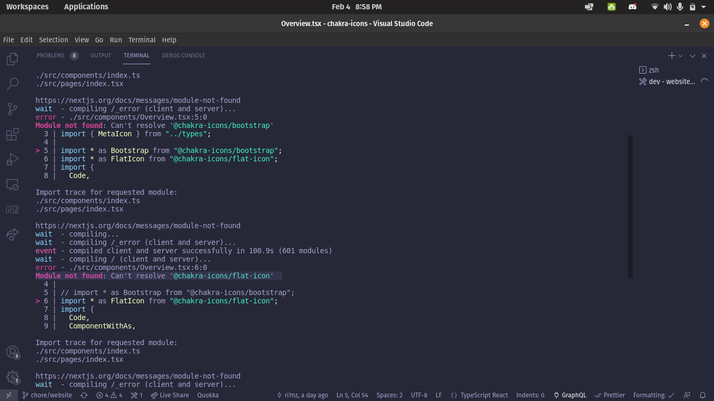This screenshot has height=401, width=714.
Task: Open the Run and Debug view
Action: coord(13,159)
